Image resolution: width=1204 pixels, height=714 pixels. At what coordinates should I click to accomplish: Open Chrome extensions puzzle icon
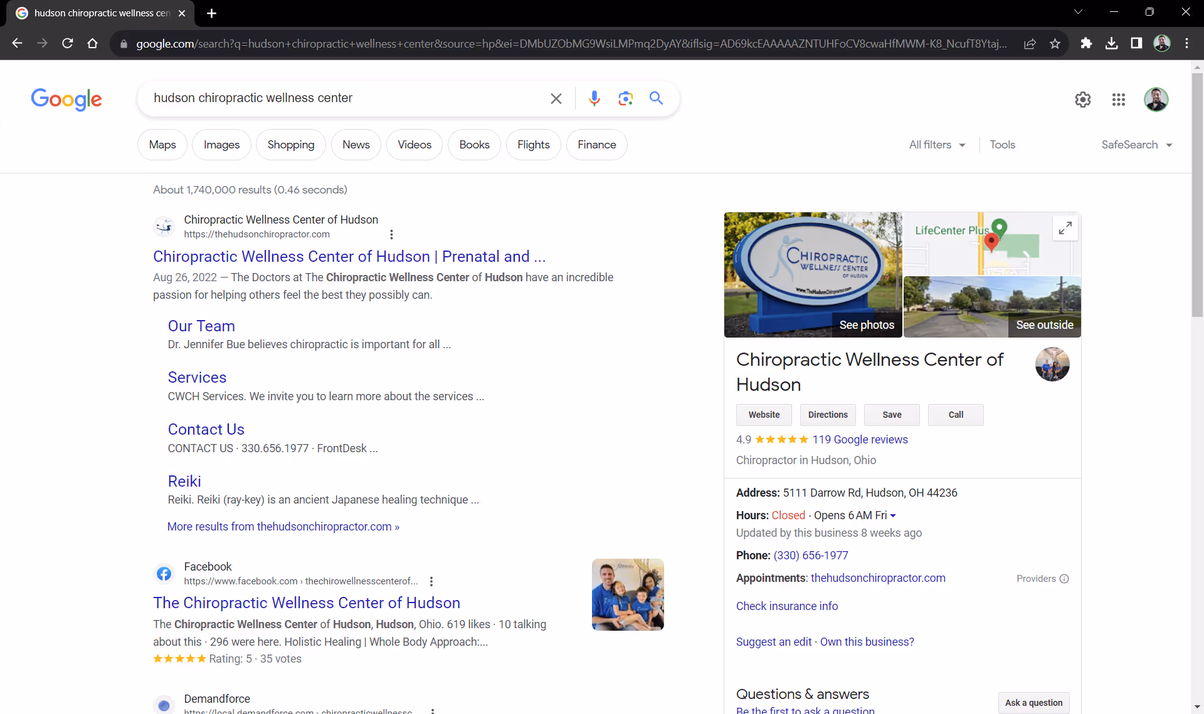[1086, 43]
